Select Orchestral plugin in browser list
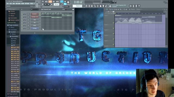The height and width of the screenshot is (97, 174). coord(16,79)
